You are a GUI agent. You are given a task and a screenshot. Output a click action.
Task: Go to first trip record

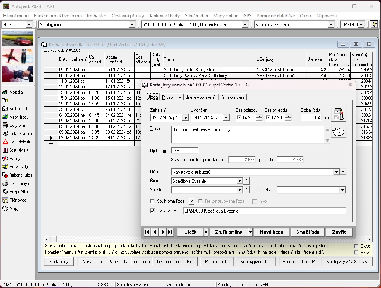[147, 232]
